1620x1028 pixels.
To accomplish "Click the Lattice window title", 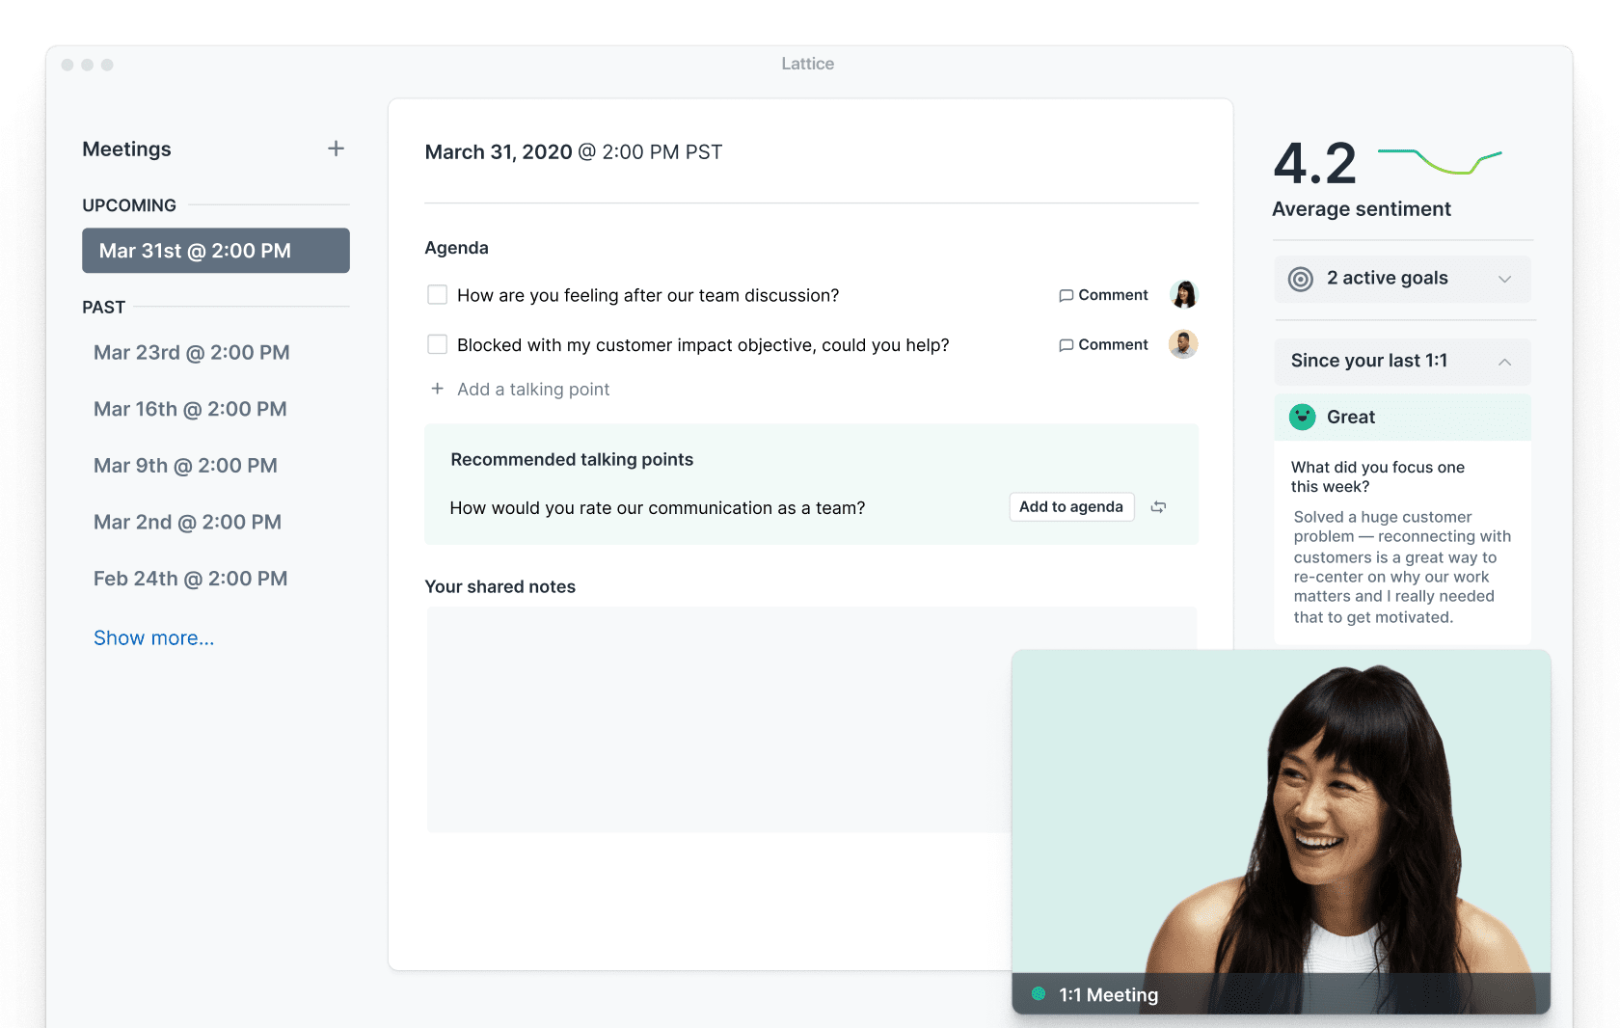I will click(808, 64).
